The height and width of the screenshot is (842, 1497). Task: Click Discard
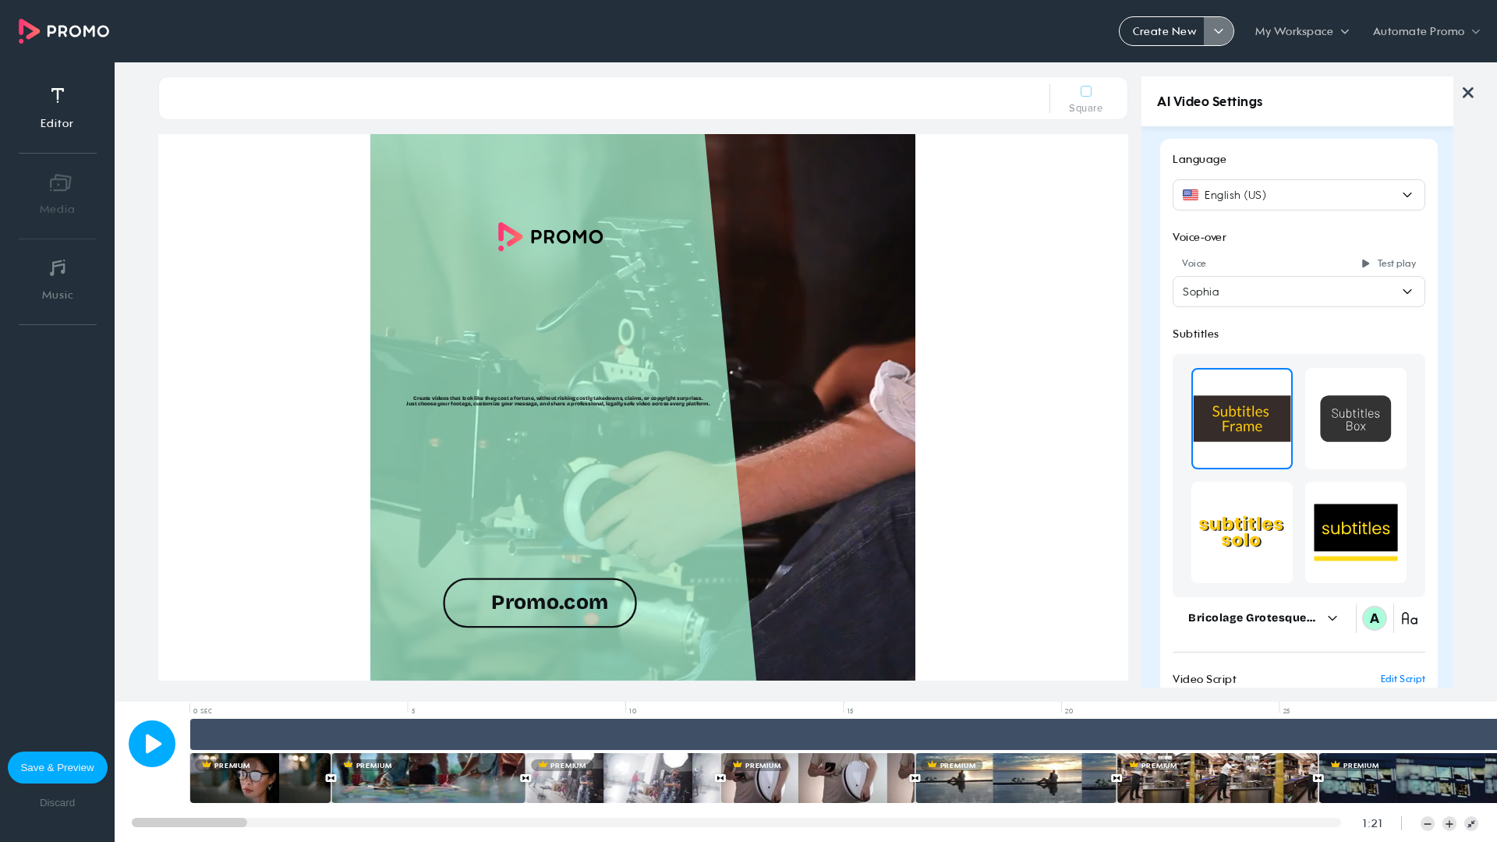(58, 803)
